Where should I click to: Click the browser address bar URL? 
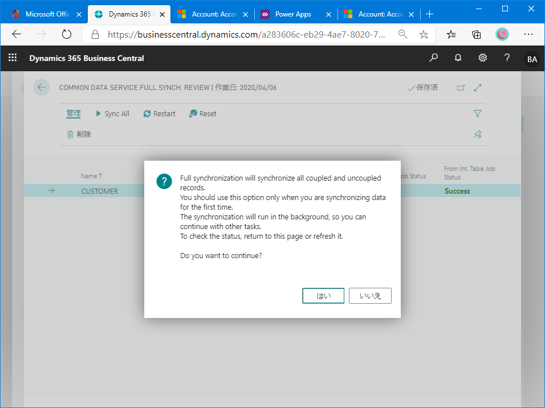pos(246,34)
